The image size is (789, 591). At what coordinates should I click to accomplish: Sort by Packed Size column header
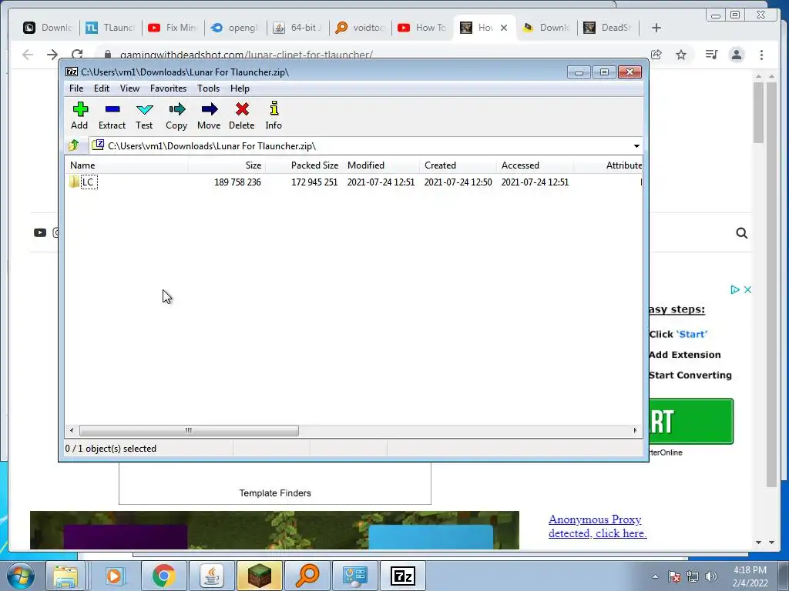click(x=304, y=165)
